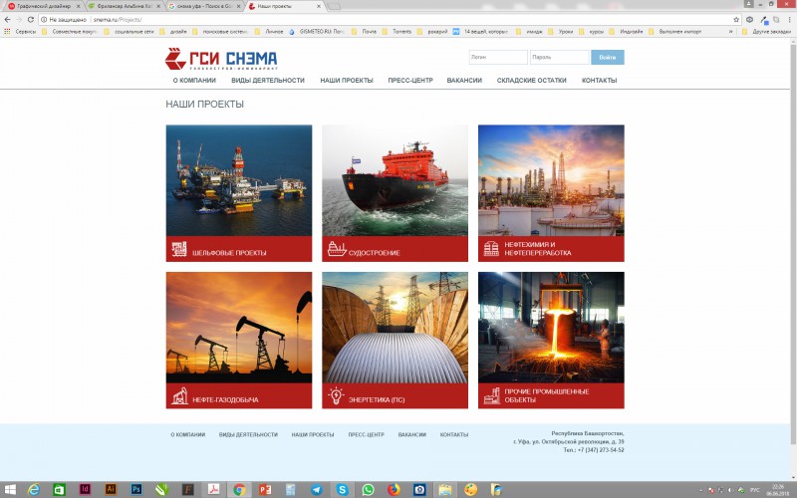
Task: Open File Explorer from the taskbar
Action: pos(445,490)
